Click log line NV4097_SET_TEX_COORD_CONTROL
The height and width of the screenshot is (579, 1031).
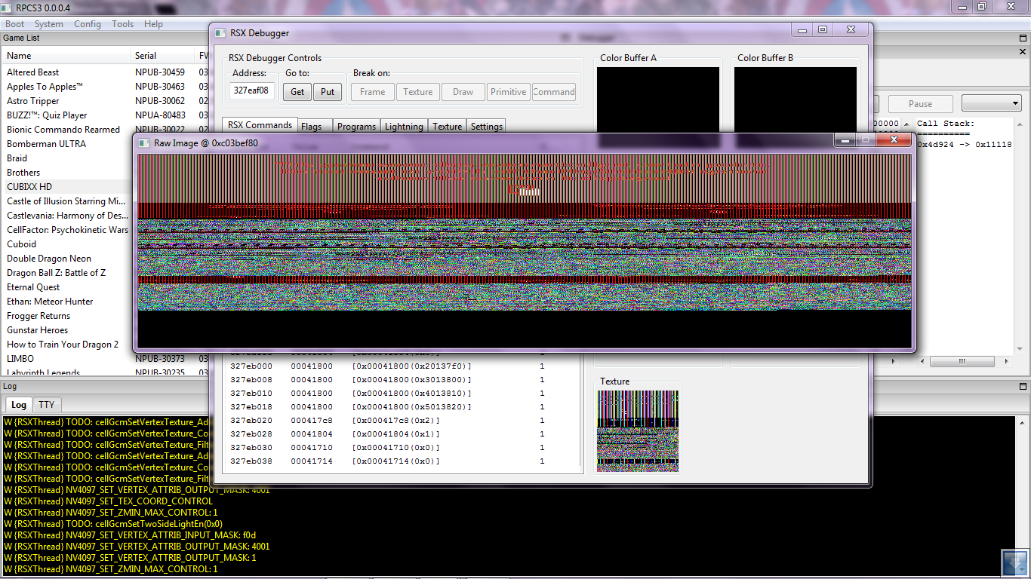109,501
